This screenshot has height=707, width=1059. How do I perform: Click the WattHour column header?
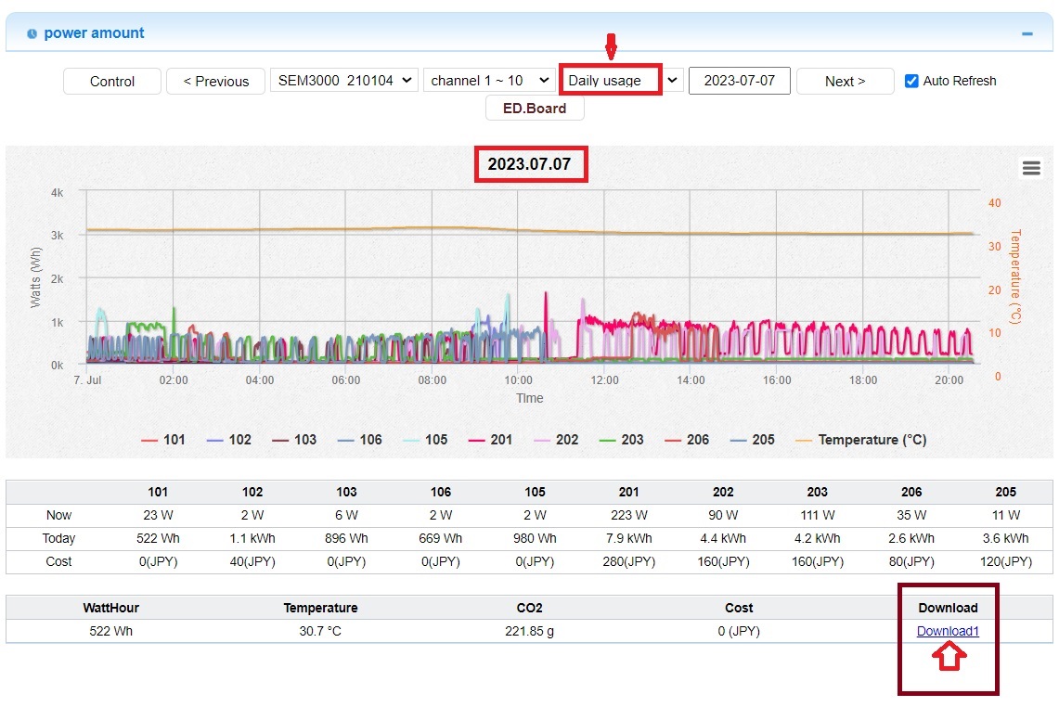pos(110,608)
